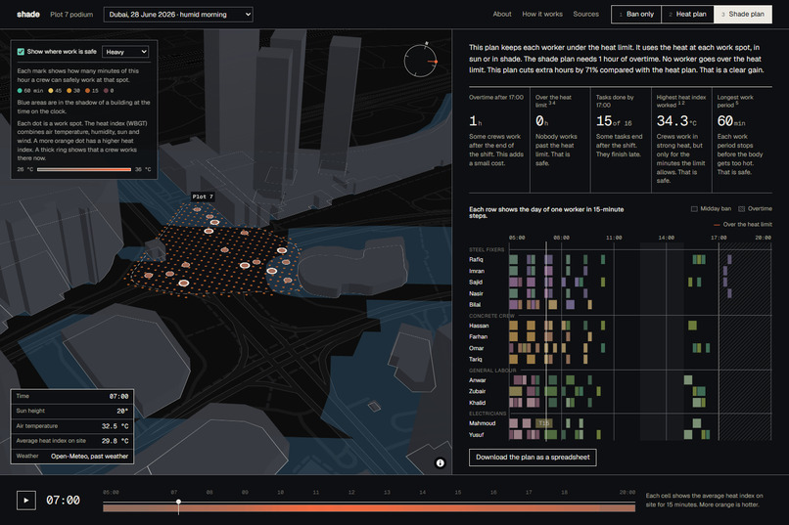Select worker row Mahmoud
This screenshot has height=525, width=789.
click(620, 423)
